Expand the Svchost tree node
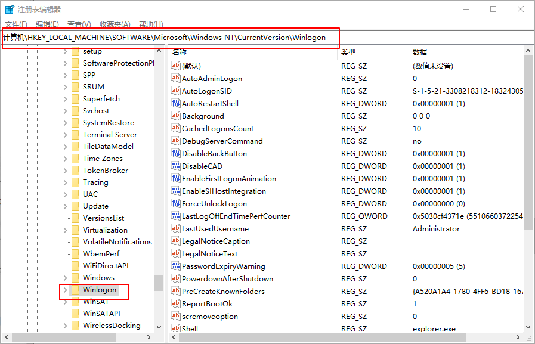This screenshot has height=344, width=535. click(x=65, y=111)
